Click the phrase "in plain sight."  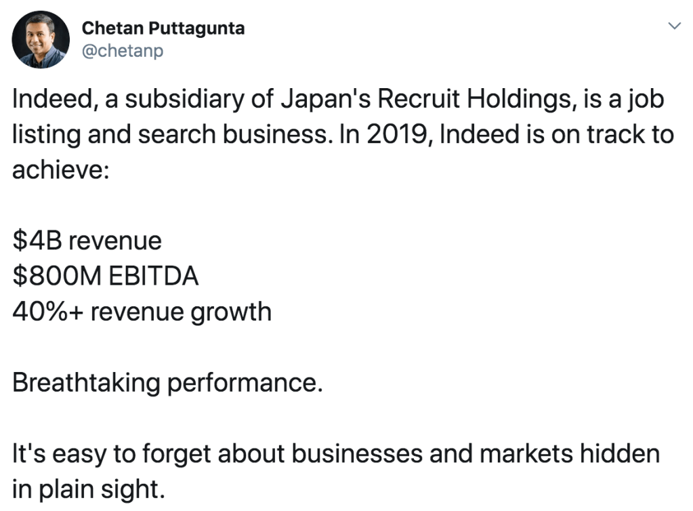pos(88,488)
